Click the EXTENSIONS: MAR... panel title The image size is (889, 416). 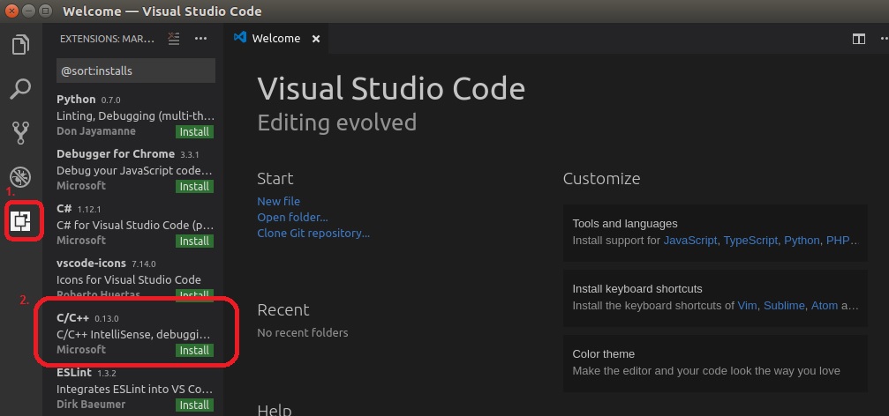click(107, 39)
